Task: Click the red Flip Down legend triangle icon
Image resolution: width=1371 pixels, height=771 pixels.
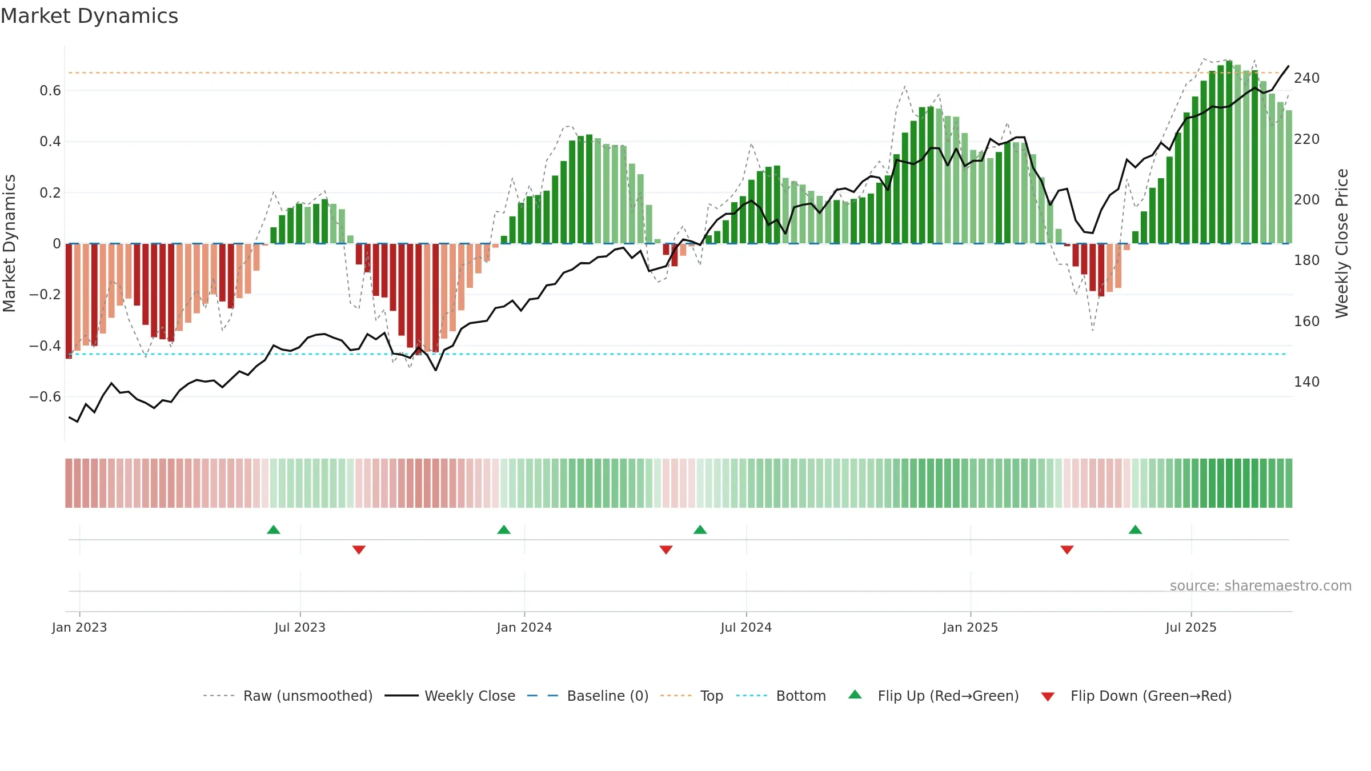Action: click(1048, 697)
